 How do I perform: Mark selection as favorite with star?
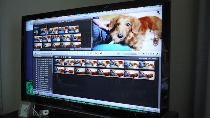pos(75,53)
